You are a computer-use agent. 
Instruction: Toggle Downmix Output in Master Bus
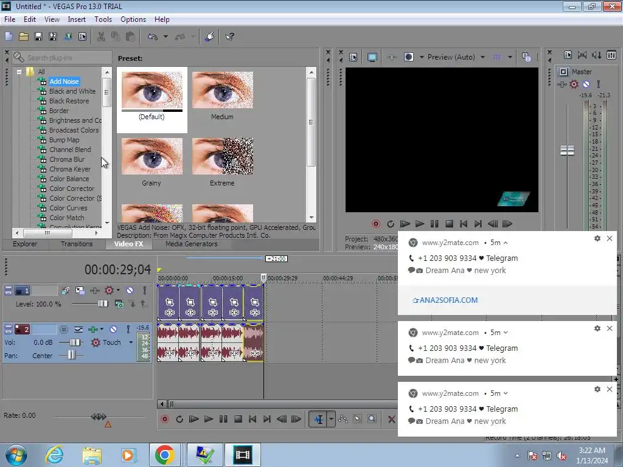coord(582,55)
